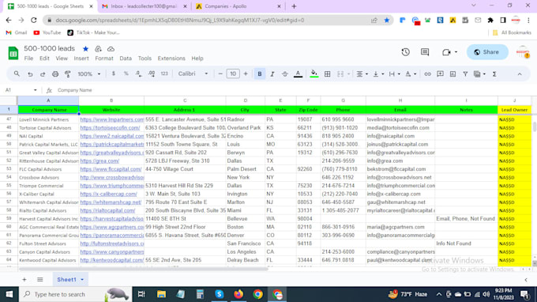Screen dimensions: 537x302
Task: Open the tortoiseecofin.com link
Action: 110,127
